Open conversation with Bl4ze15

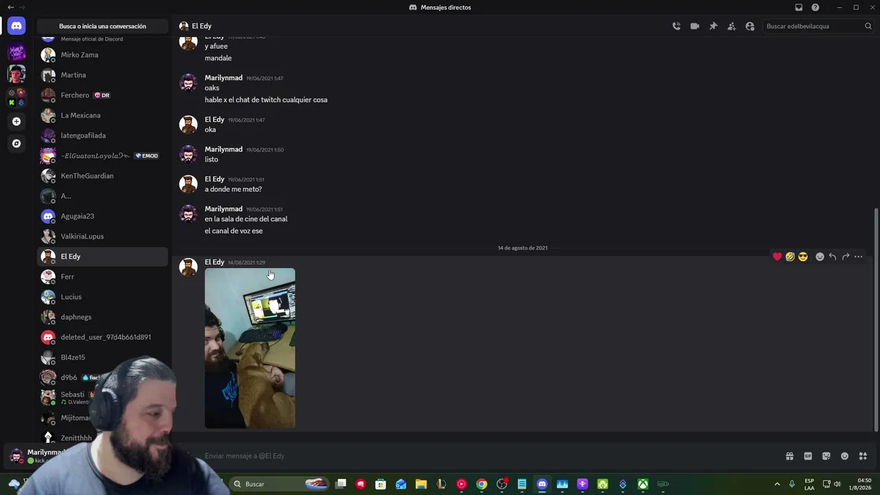click(x=102, y=357)
